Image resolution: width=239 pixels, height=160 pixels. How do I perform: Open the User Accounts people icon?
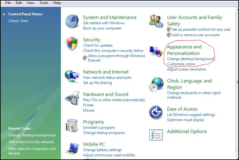pyautogui.click(x=156, y=21)
